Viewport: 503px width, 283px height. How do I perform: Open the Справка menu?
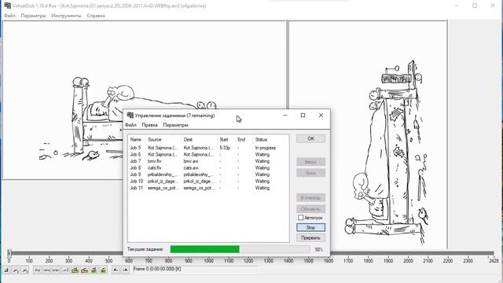[96, 16]
